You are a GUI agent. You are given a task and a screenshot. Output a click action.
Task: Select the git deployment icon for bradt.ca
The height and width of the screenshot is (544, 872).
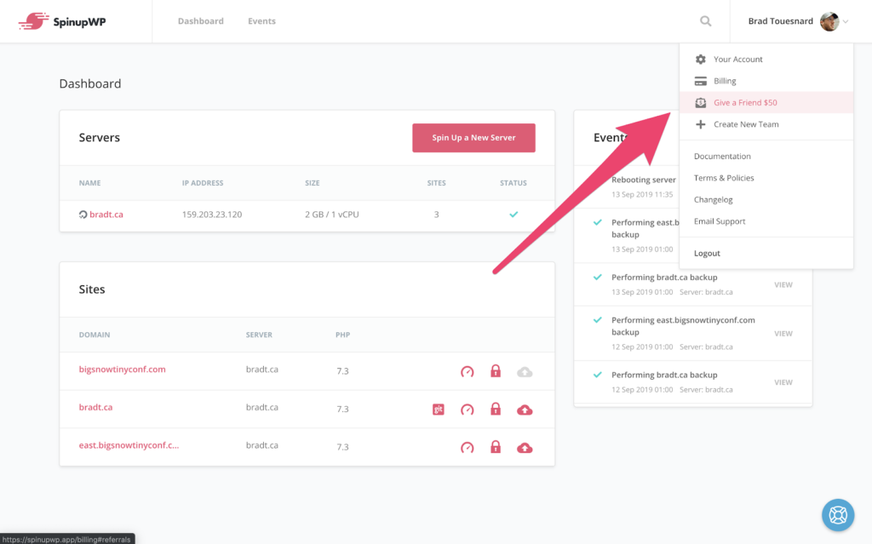438,409
